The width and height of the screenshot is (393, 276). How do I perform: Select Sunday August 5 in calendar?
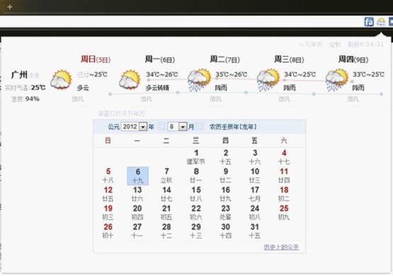(108, 175)
